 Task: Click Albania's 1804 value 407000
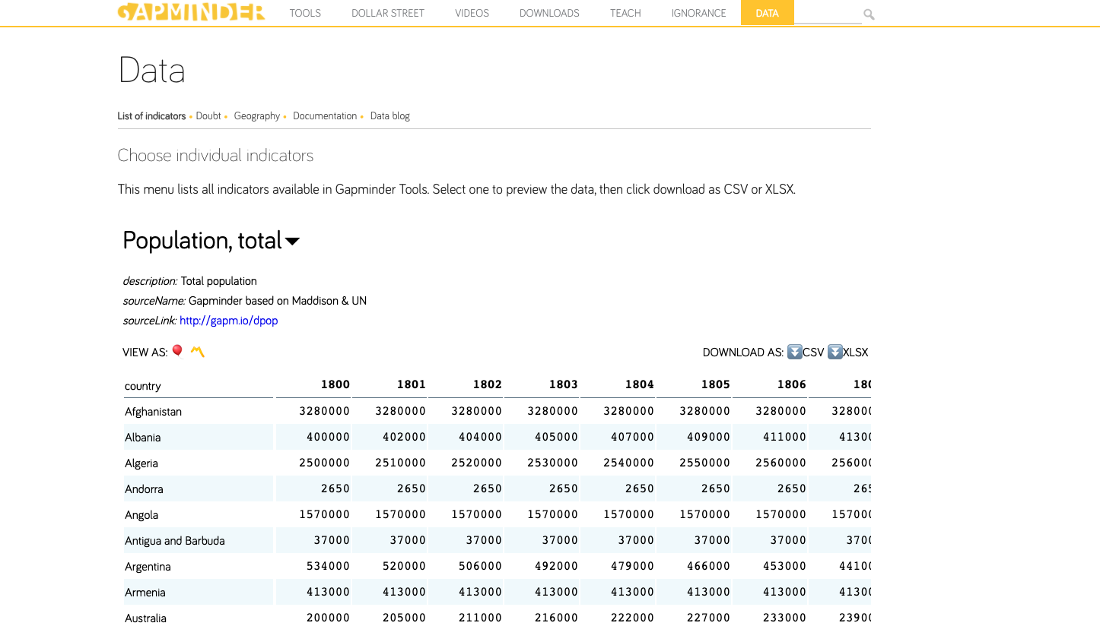click(x=633, y=437)
